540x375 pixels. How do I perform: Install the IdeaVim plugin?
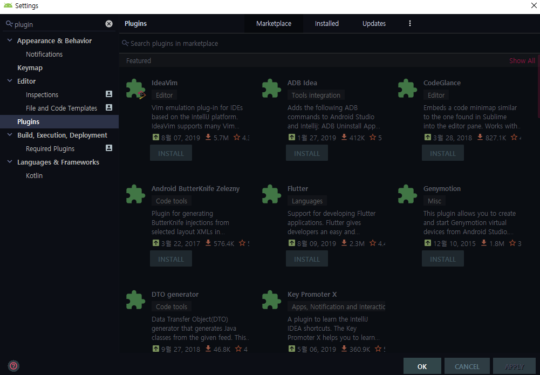[171, 153]
